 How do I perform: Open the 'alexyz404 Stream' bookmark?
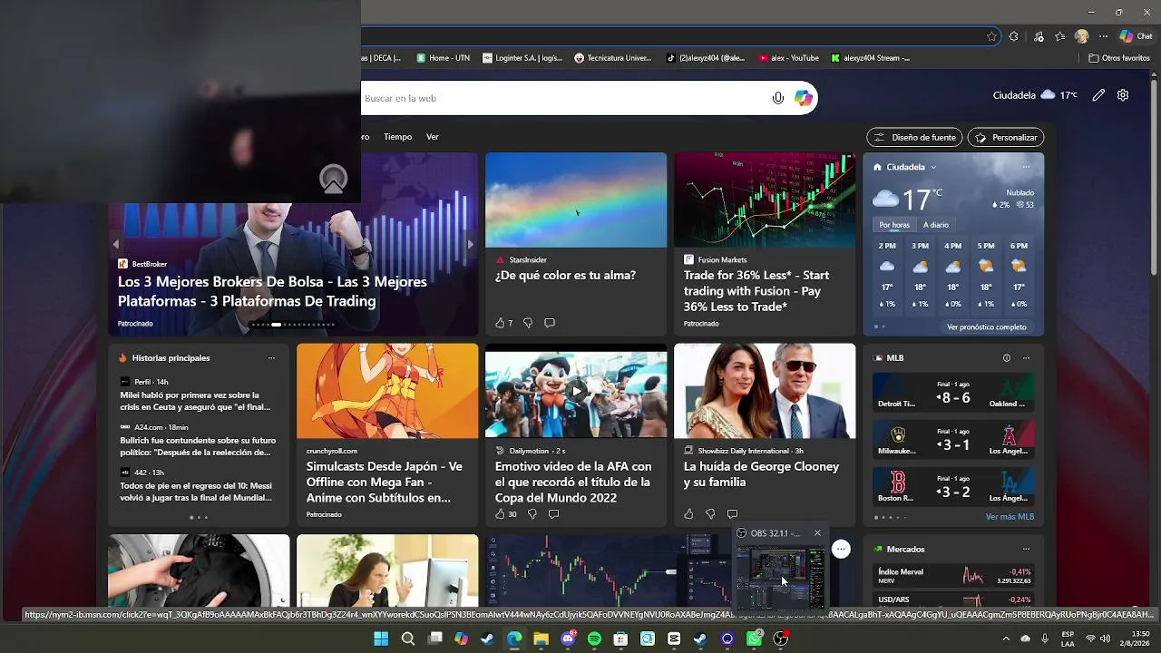(870, 58)
